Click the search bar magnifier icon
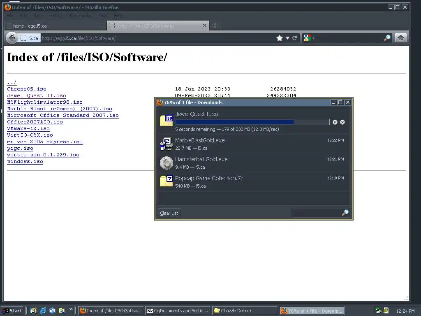 (x=387, y=38)
